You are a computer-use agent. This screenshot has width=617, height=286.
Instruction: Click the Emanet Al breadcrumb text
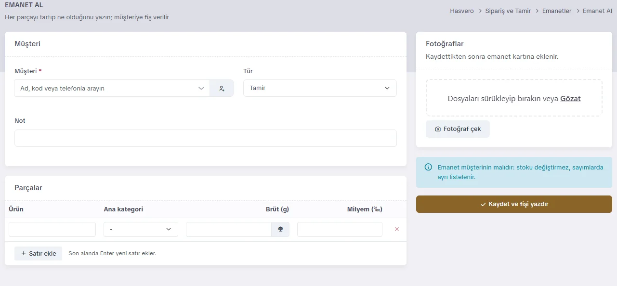597,11
